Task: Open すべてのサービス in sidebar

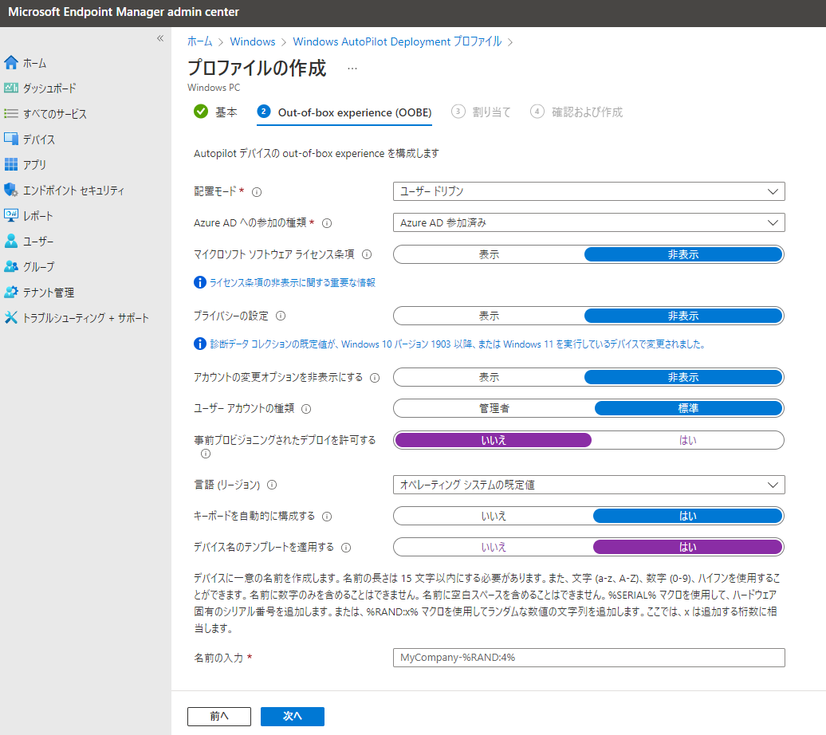Action: pos(55,114)
